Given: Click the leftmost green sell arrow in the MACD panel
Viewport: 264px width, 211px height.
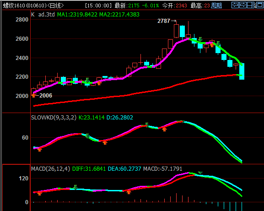Looking at the screenshot, I should tap(75, 187).
